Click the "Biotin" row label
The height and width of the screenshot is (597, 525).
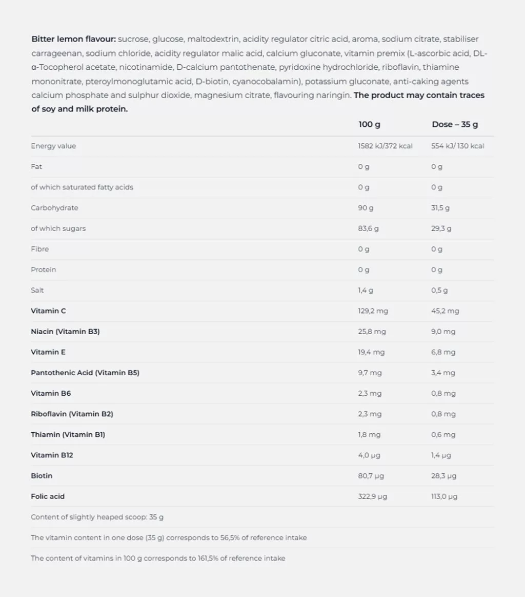click(42, 476)
